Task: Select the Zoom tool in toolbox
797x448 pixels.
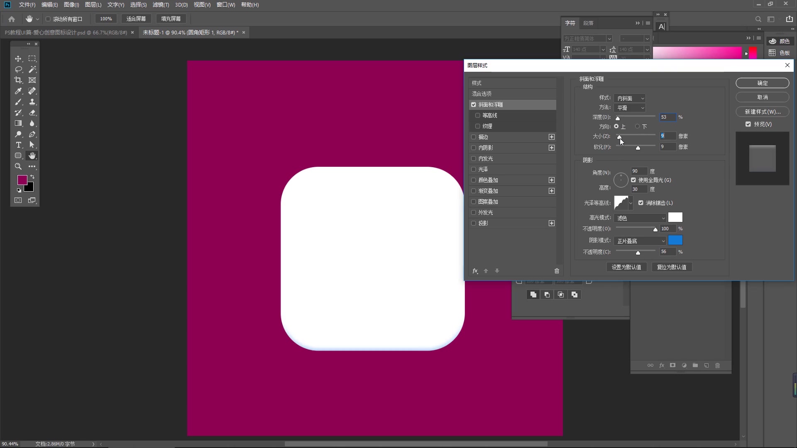Action: (x=18, y=166)
